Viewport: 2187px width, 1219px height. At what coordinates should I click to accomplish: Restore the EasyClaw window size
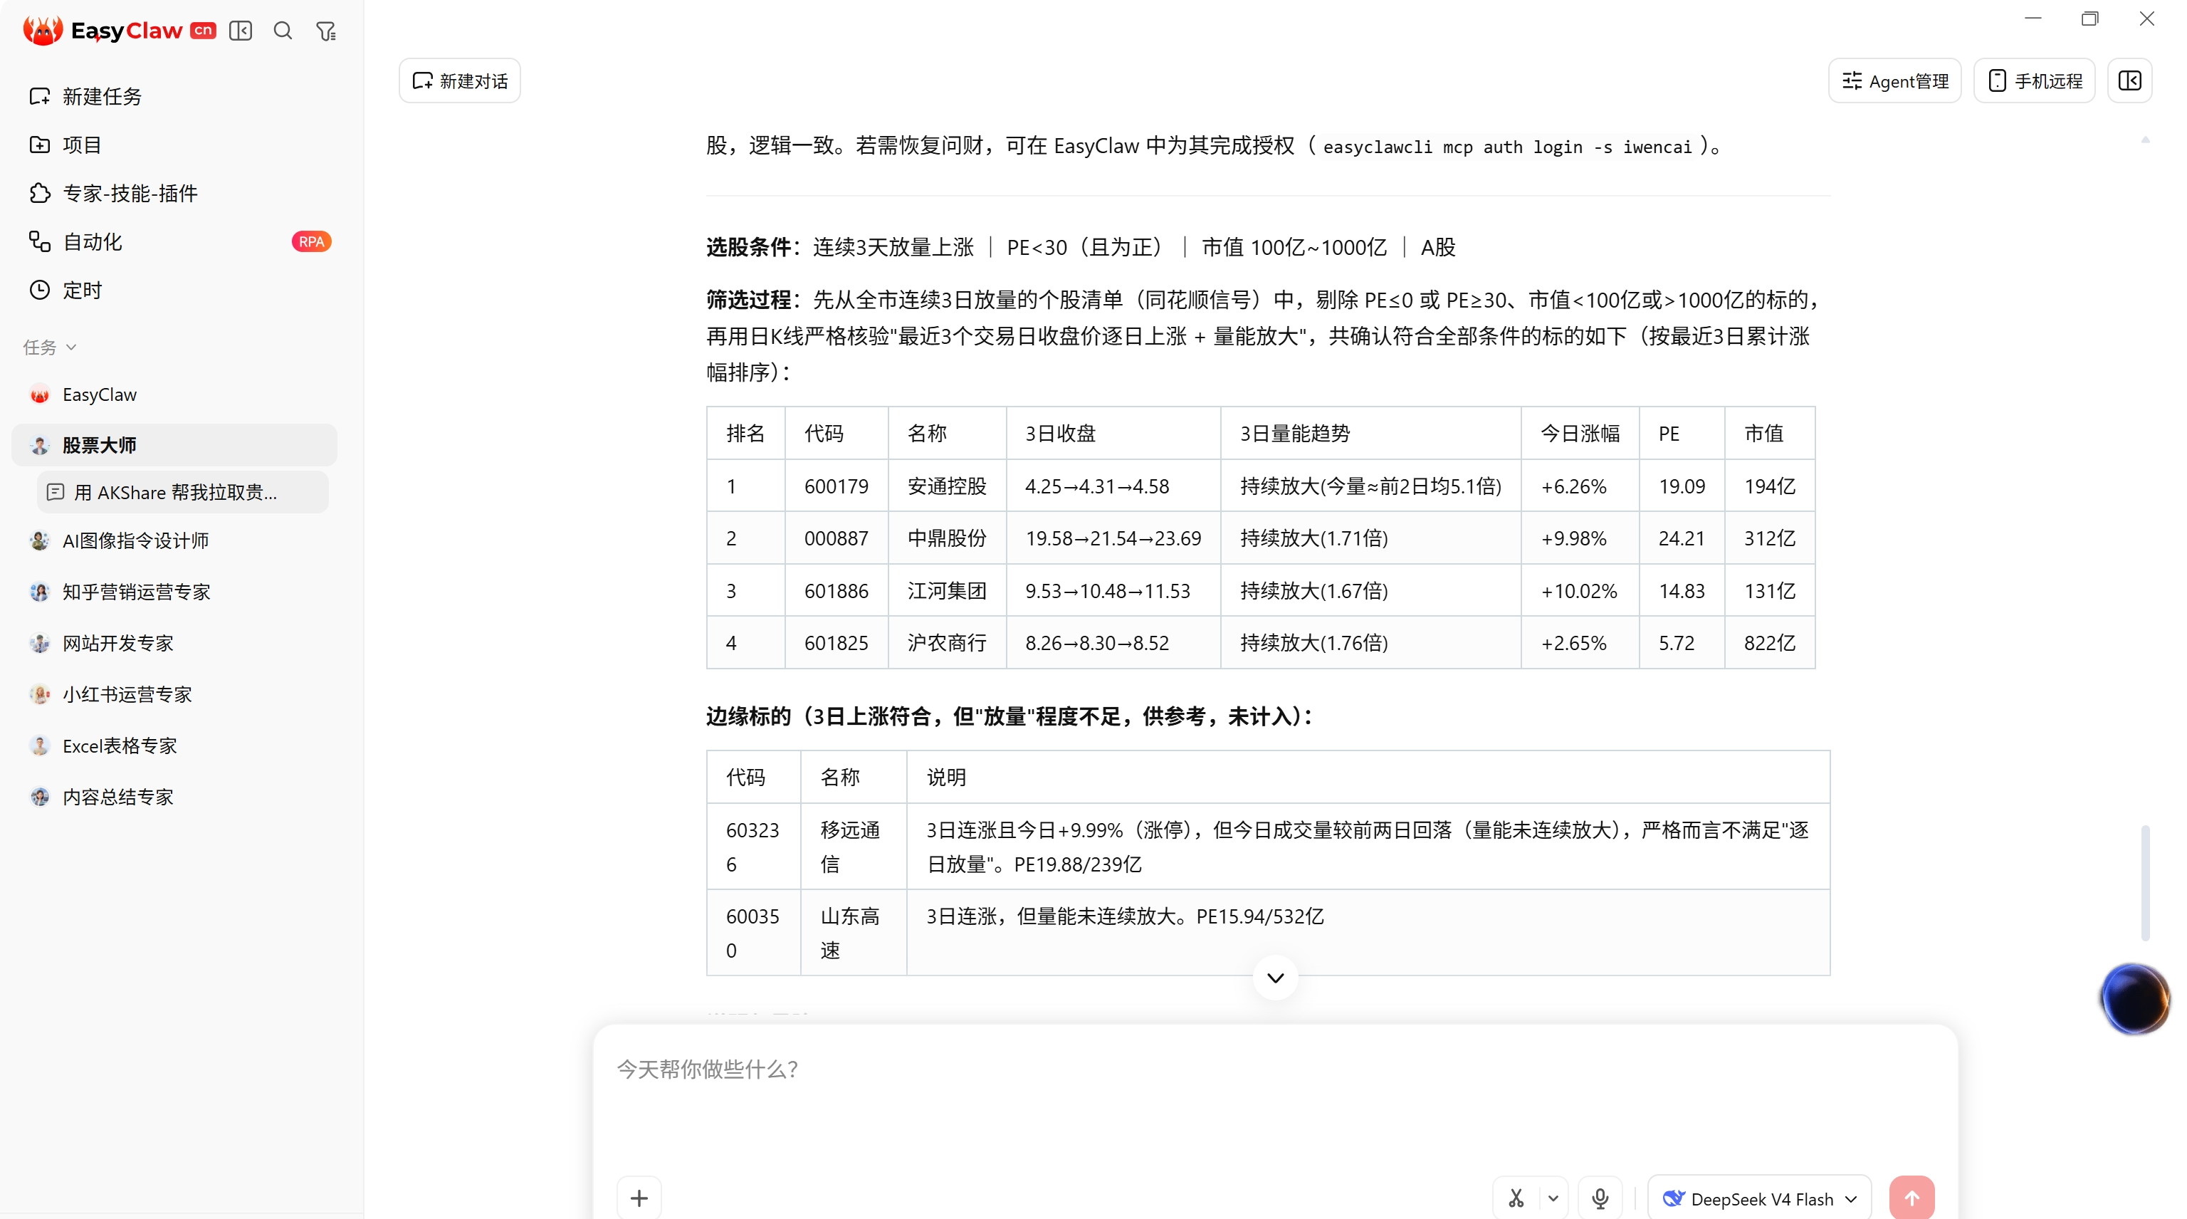2089,19
